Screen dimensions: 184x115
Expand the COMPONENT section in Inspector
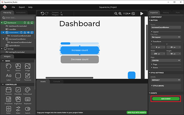click(150, 17)
